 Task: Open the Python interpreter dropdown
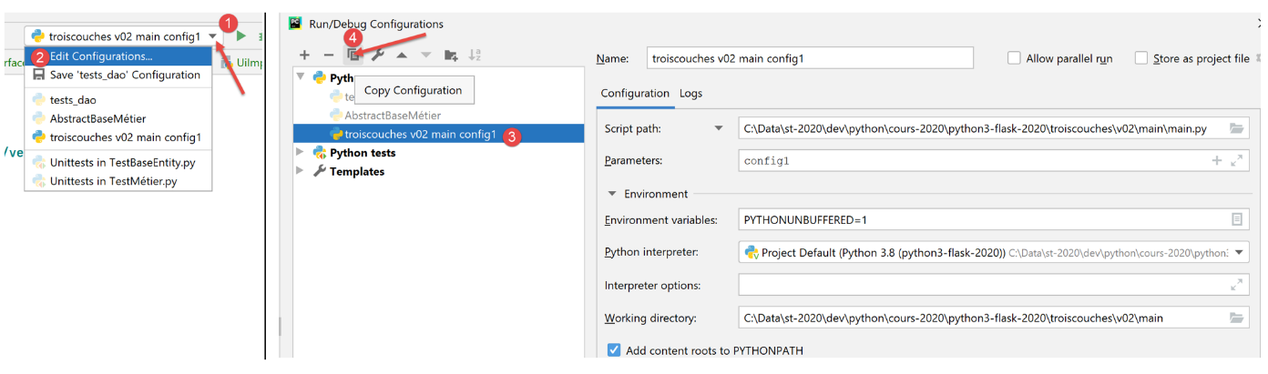1238,253
